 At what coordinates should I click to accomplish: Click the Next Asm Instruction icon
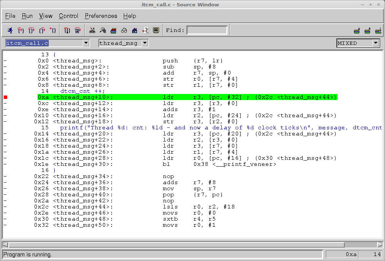(x=78, y=30)
